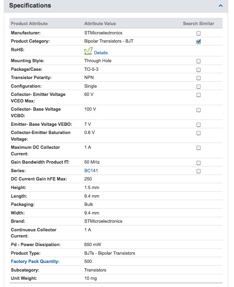
Task: Collapse the Specifications section chevron
Action: click(x=221, y=6)
